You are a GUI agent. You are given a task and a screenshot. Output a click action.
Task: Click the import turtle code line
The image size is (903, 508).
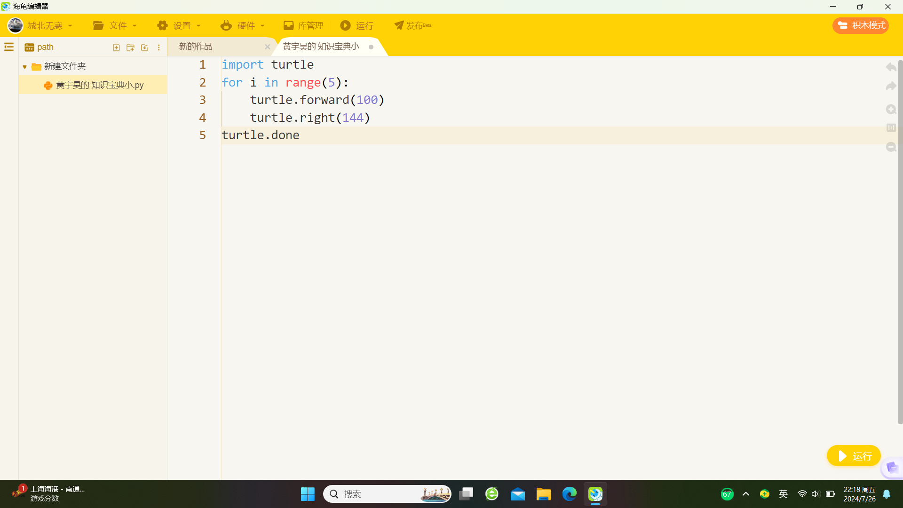pos(268,64)
